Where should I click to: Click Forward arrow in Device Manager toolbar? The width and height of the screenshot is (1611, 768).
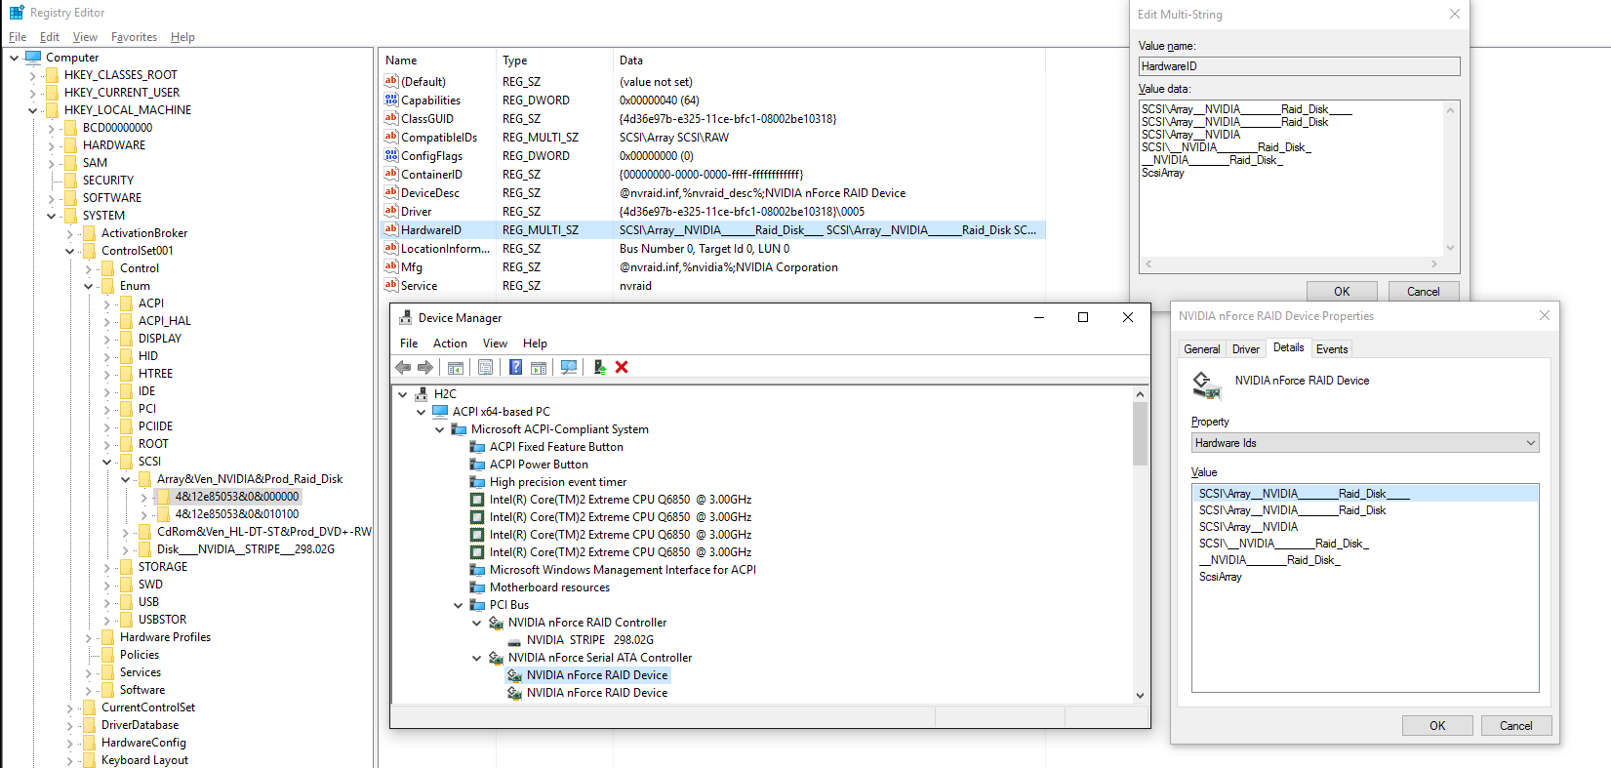pos(425,367)
